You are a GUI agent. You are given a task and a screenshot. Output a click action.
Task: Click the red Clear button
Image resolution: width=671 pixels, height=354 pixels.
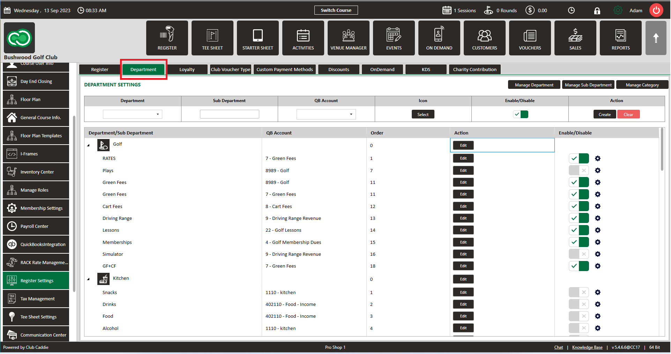(x=628, y=114)
